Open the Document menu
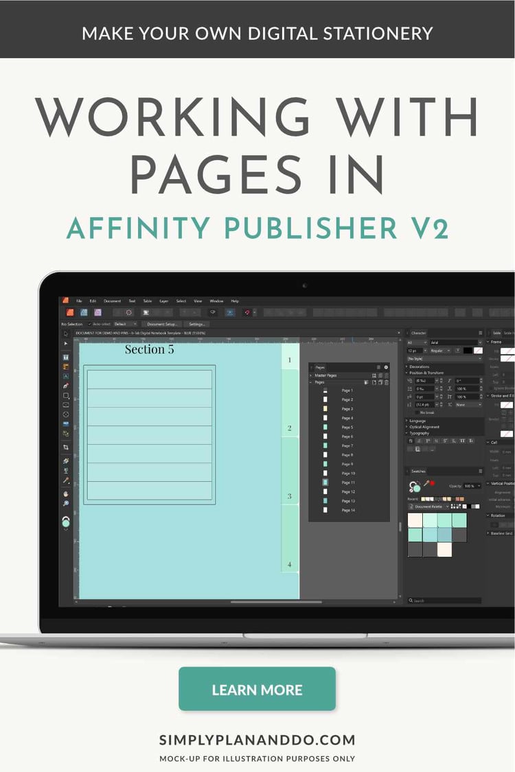This screenshot has width=515, height=772. (x=112, y=301)
